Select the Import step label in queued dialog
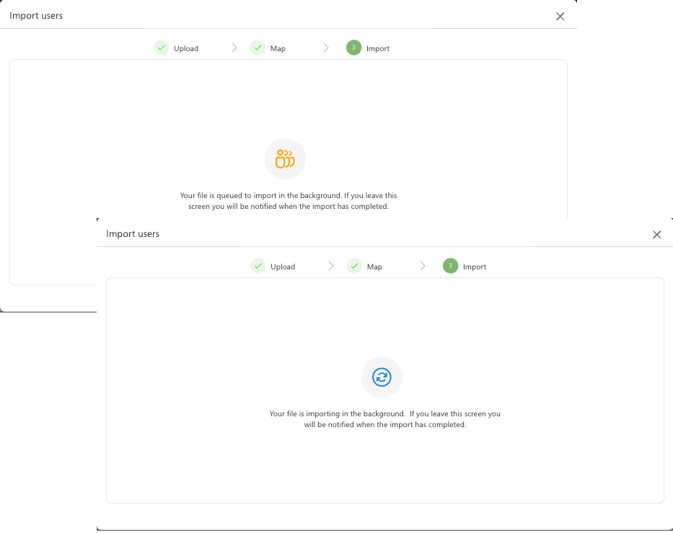 [x=378, y=49]
